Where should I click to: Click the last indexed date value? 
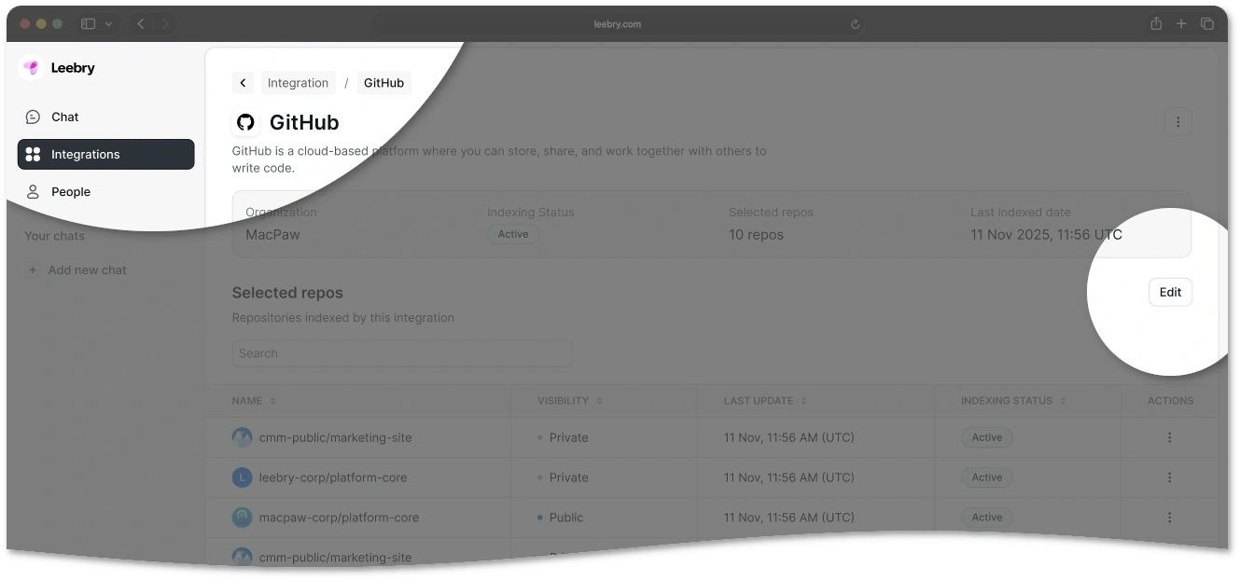pos(1046,235)
